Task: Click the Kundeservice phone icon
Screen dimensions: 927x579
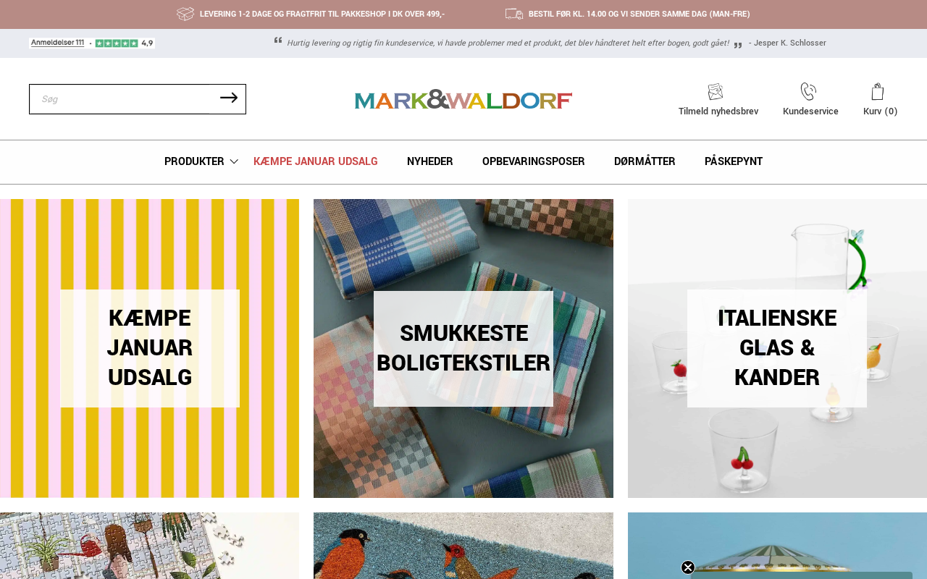Action: (x=808, y=92)
